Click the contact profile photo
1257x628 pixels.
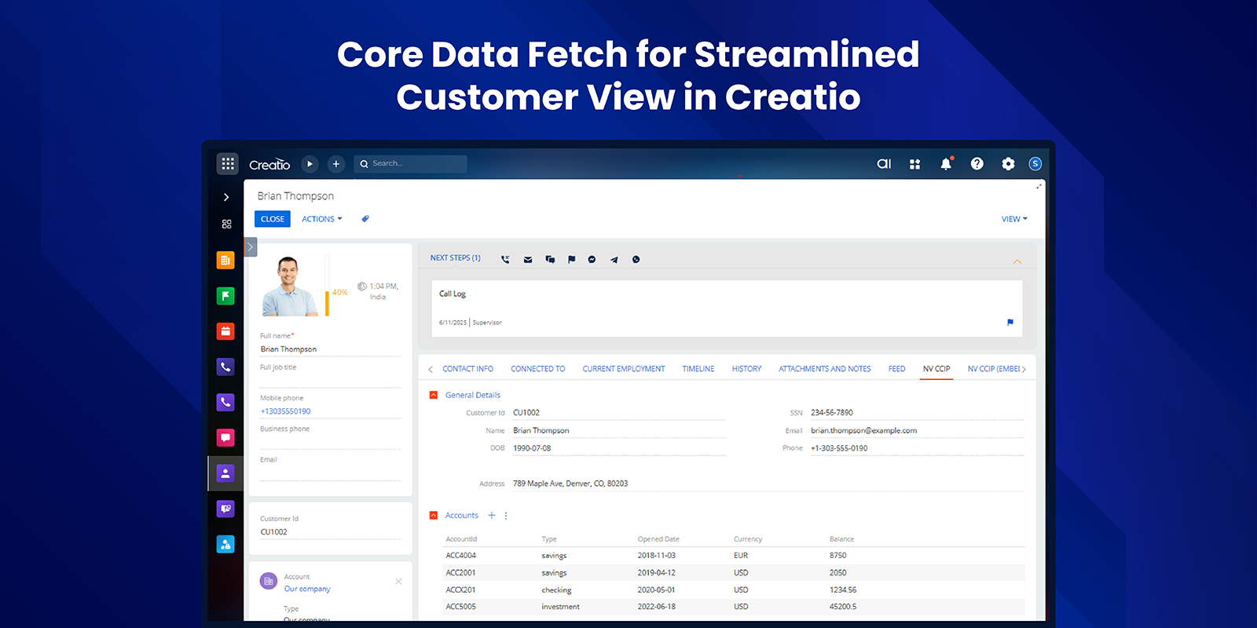point(289,286)
